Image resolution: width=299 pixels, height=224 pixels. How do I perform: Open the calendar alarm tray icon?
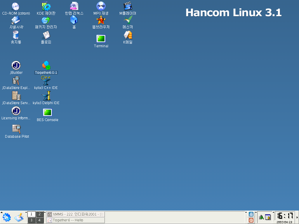tap(268, 217)
